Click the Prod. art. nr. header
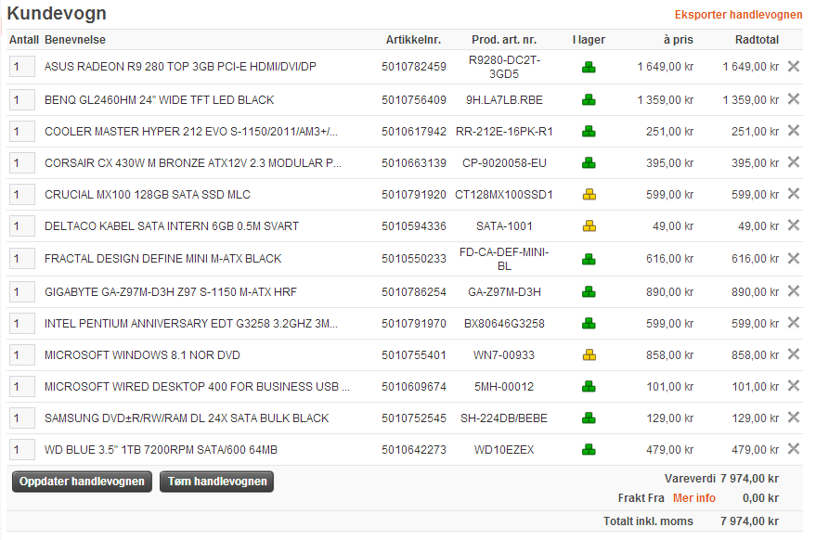The width and height of the screenshot is (816, 540). [504, 40]
